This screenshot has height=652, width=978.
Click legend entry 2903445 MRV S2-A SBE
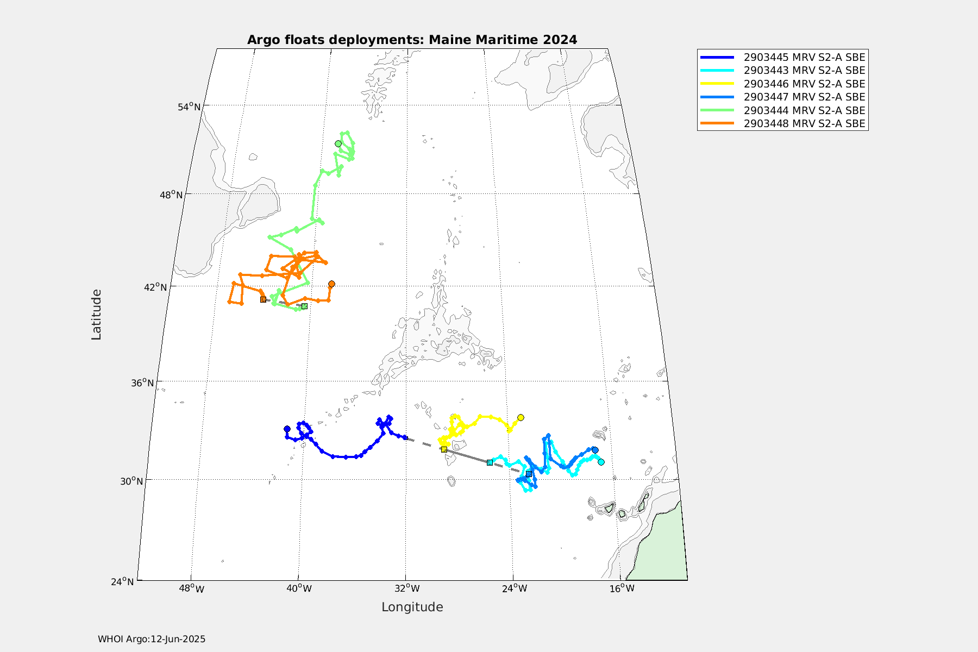point(782,57)
